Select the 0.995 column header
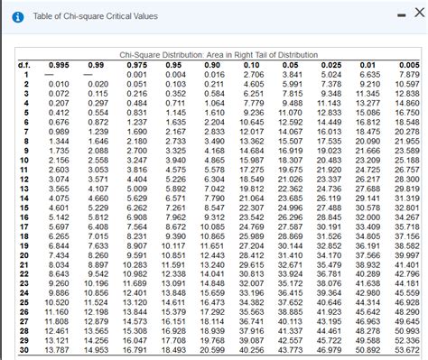The image size is (428, 360). tap(59, 65)
